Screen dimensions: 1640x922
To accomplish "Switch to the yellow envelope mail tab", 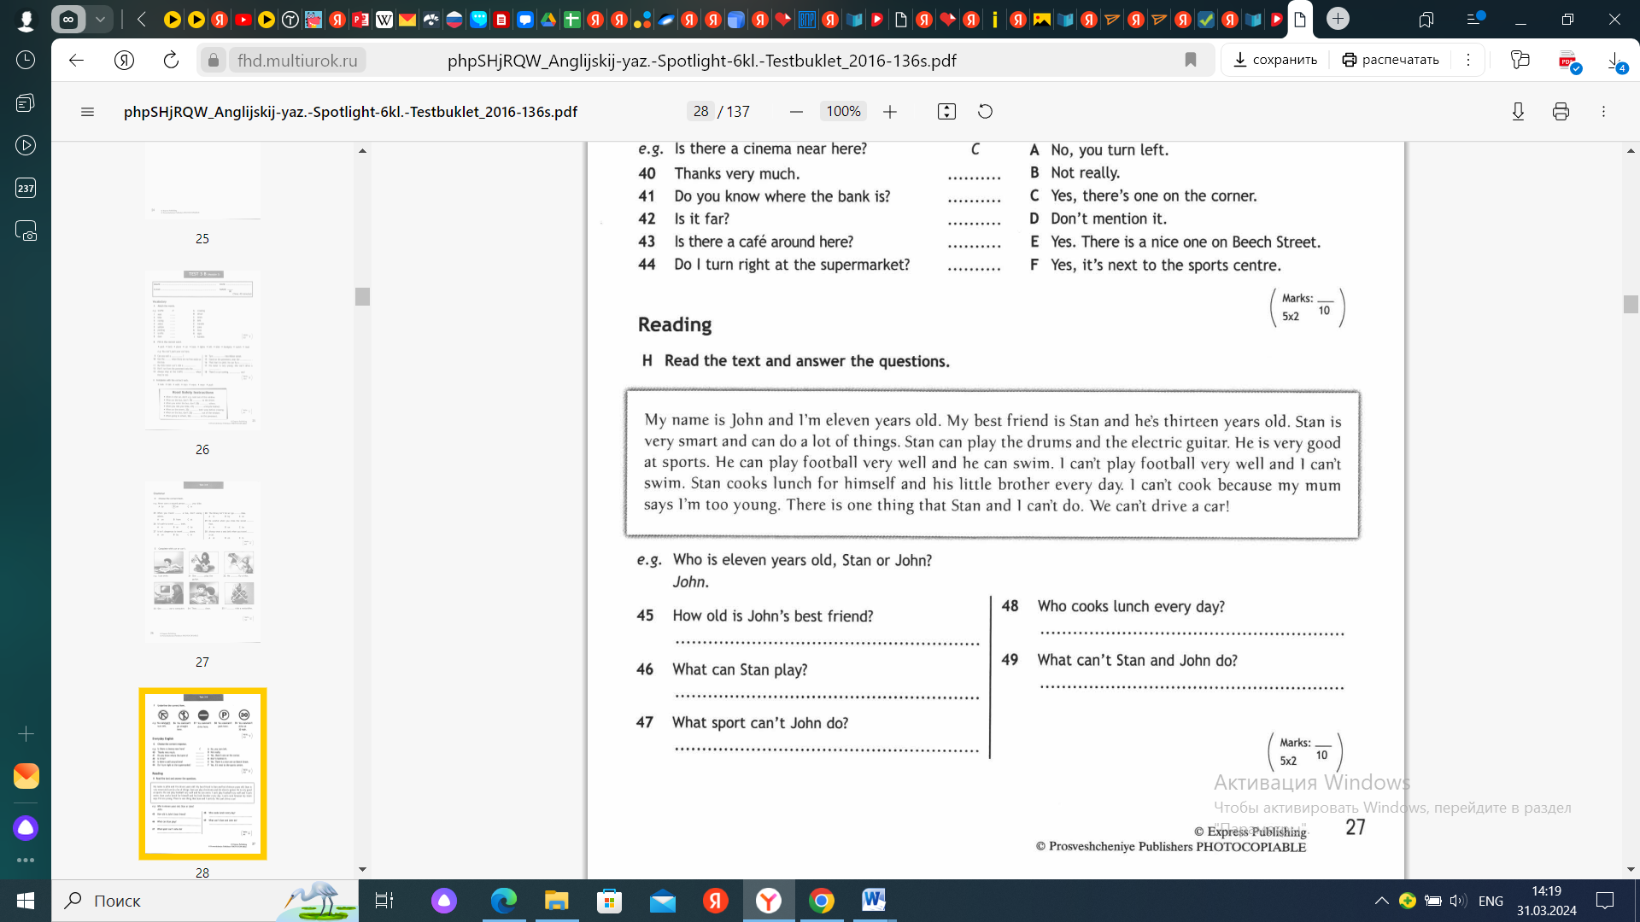I will click(x=407, y=19).
